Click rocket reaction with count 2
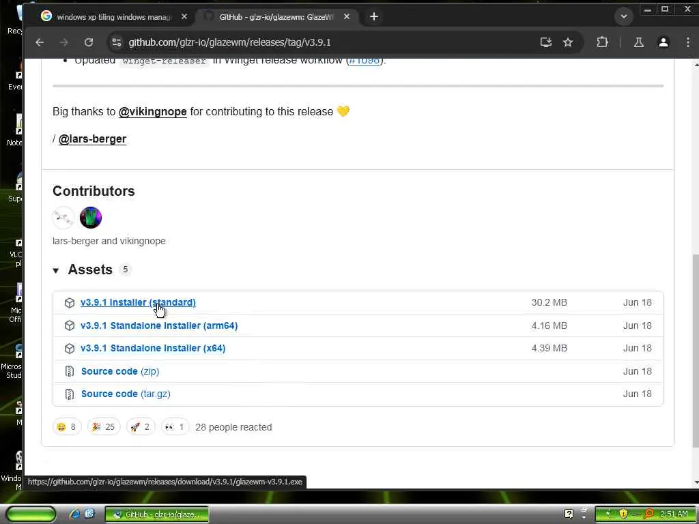 (141, 427)
